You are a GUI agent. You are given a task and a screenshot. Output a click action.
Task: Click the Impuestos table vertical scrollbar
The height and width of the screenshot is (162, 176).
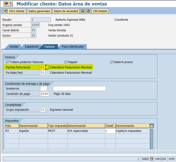coord(152,139)
